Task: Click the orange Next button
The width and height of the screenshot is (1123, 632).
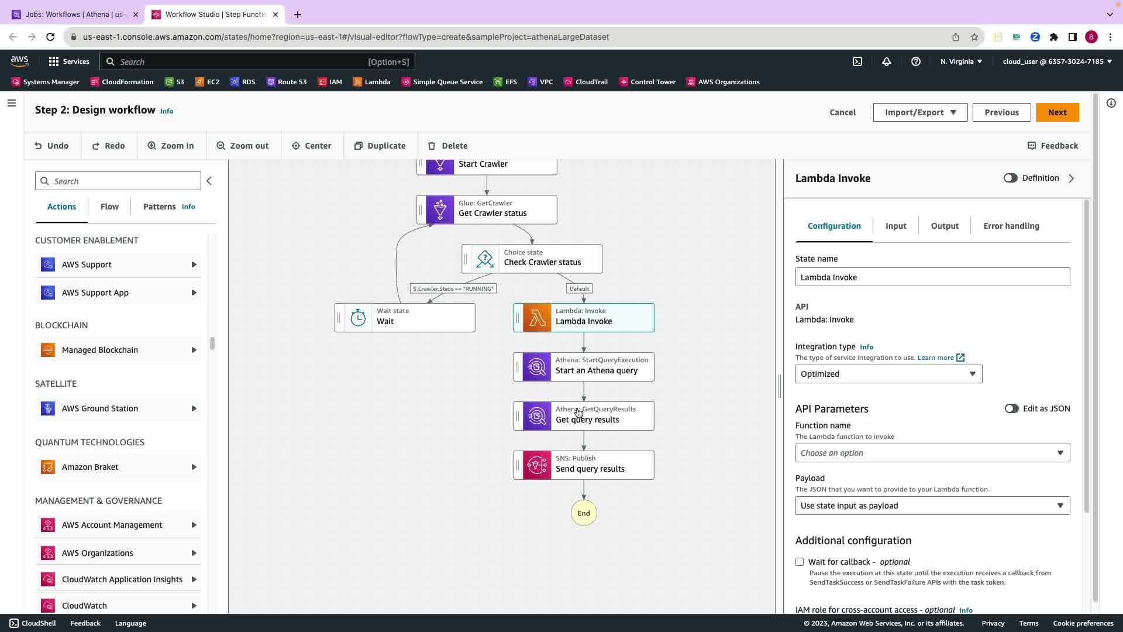Action: tap(1056, 112)
